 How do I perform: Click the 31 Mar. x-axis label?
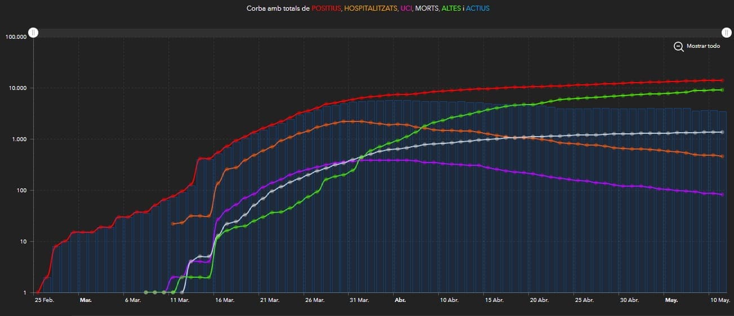tap(359, 300)
